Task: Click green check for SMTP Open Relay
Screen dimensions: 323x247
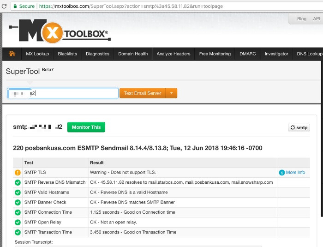Action: (18, 222)
